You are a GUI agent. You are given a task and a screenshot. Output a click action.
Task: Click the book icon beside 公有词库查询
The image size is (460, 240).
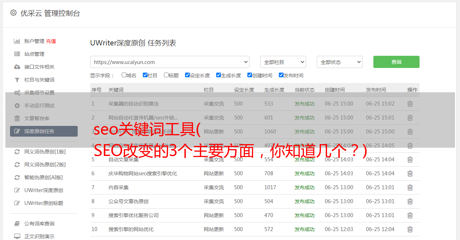click(x=17, y=224)
